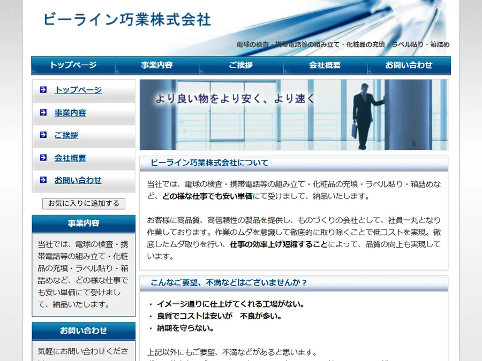The height and width of the screenshot is (361, 482).
Task: Click sidebar box header 事業内容
Action: point(84,224)
